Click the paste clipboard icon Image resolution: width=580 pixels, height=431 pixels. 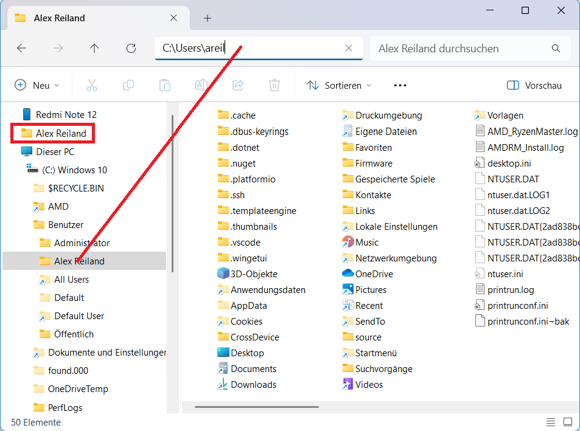[x=164, y=85]
